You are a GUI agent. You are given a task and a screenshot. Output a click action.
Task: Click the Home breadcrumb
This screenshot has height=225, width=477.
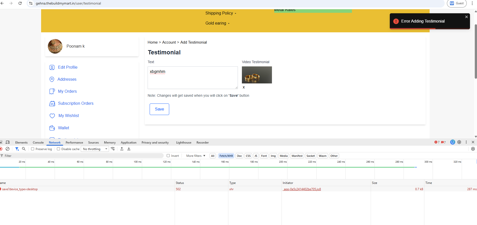(x=153, y=42)
